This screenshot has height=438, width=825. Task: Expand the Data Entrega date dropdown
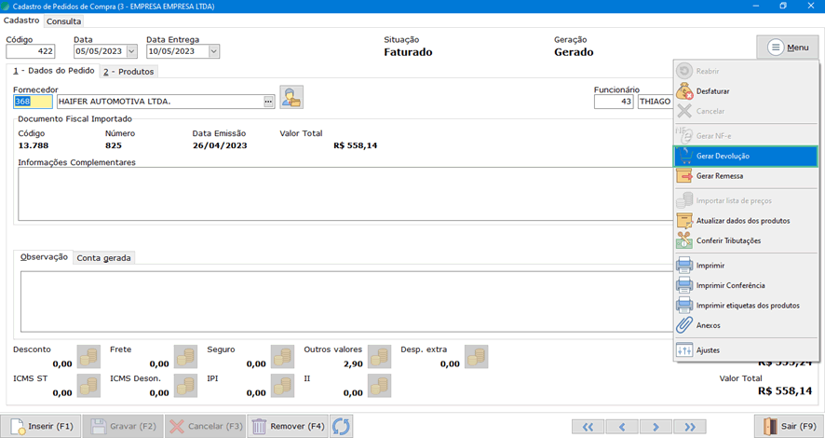coord(214,52)
